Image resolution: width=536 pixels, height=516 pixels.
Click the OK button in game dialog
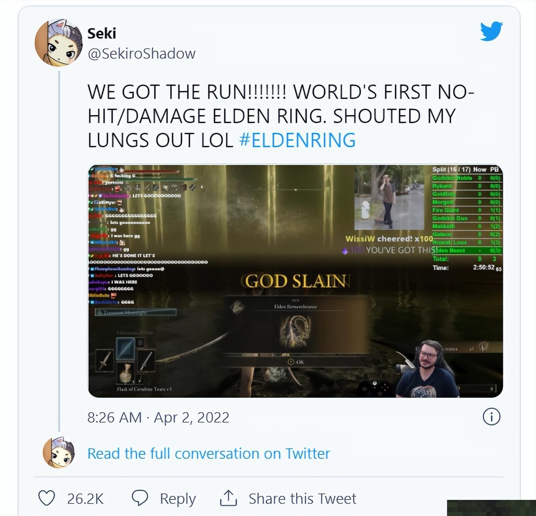(296, 362)
